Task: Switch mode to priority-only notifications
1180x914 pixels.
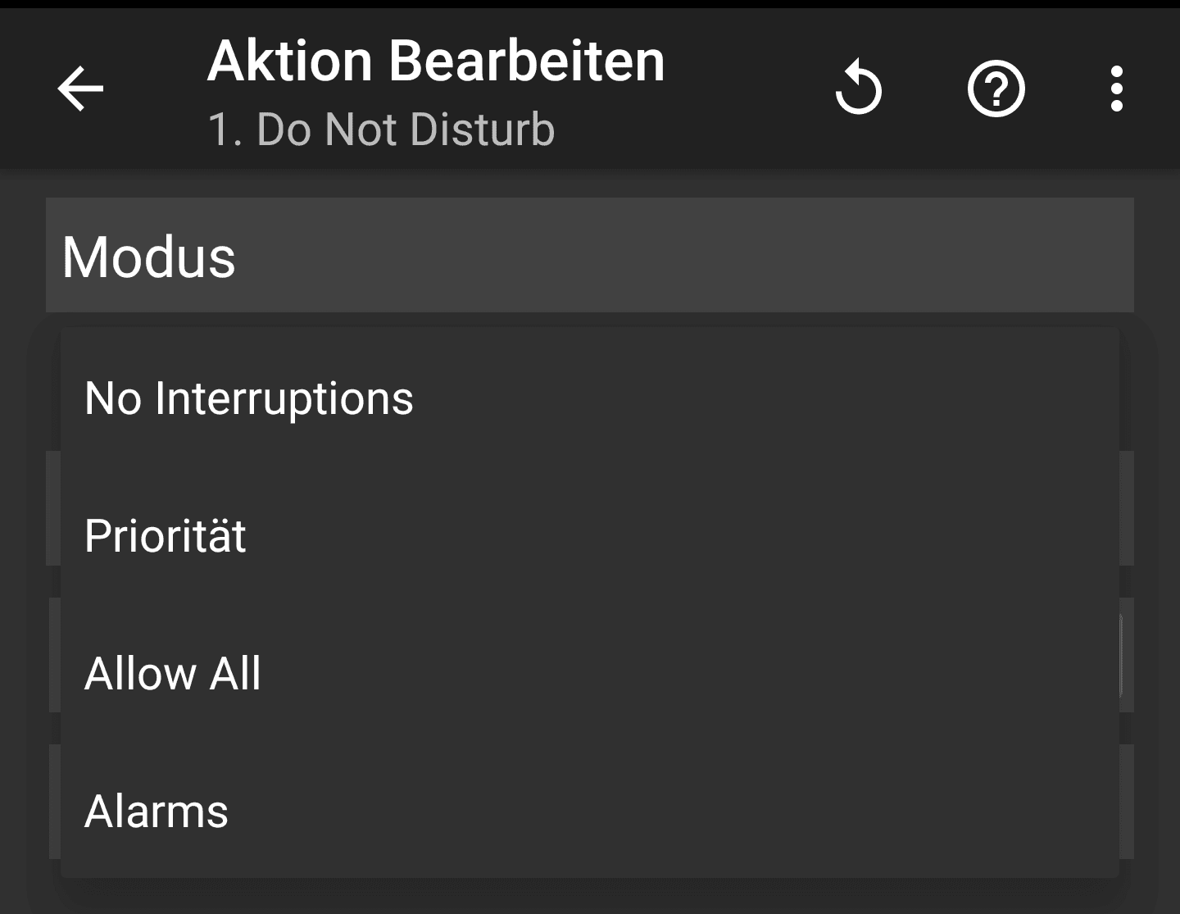Action: (590, 536)
